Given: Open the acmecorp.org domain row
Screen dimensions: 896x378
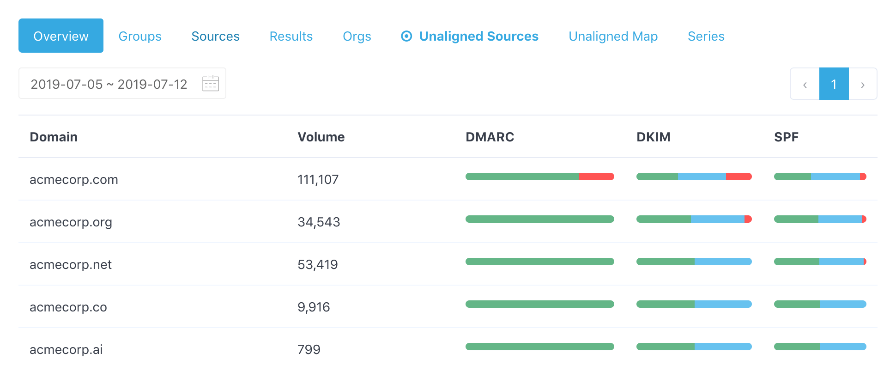Looking at the screenshot, I should click(x=71, y=222).
